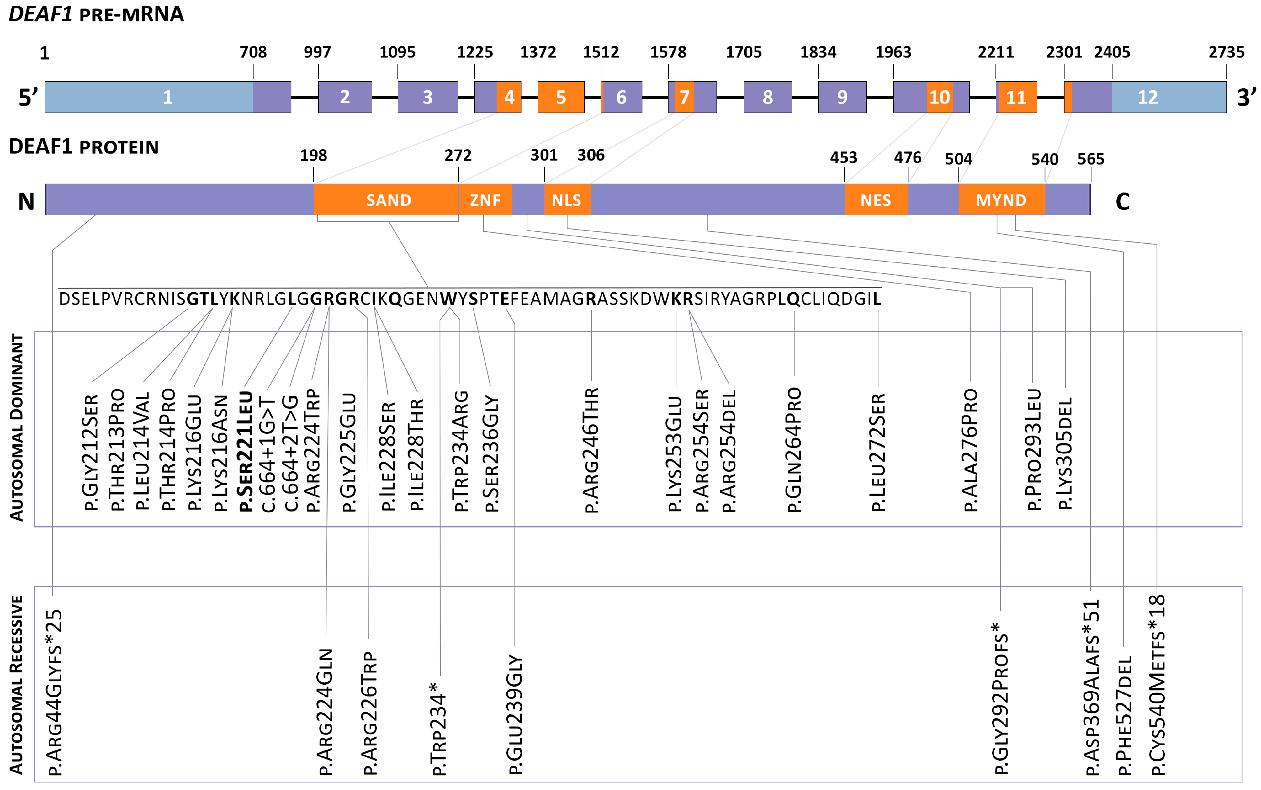Click position marker 2735 at 3' end
The height and width of the screenshot is (790, 1261).
pos(1226,52)
